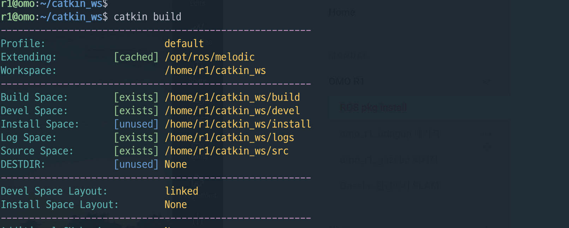Screen dimensions: 569x228
Task: Click the /opt/ros/melodic path
Action: (209, 57)
